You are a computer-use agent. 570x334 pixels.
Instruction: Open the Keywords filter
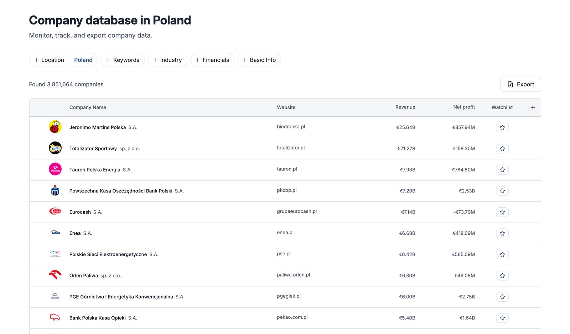pos(123,60)
